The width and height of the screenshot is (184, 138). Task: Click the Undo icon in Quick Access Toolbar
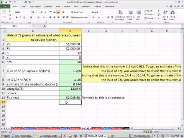(x=10, y=2)
